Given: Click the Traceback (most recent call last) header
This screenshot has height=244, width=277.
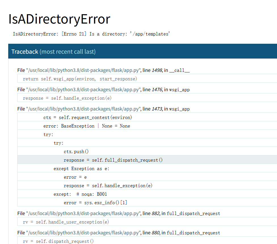Looking at the screenshot, I should click(x=54, y=51).
